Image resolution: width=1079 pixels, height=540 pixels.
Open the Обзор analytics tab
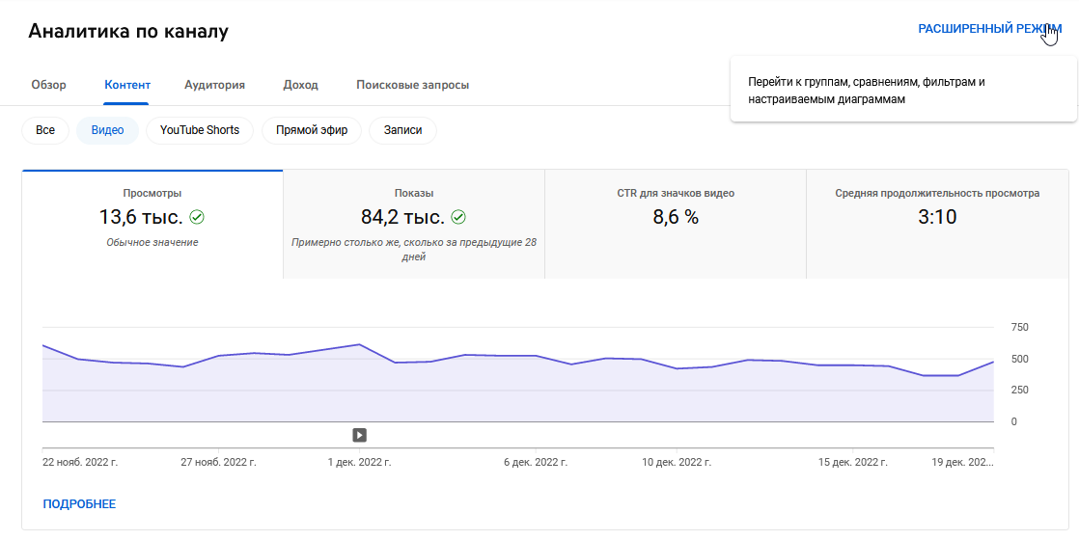(x=49, y=85)
